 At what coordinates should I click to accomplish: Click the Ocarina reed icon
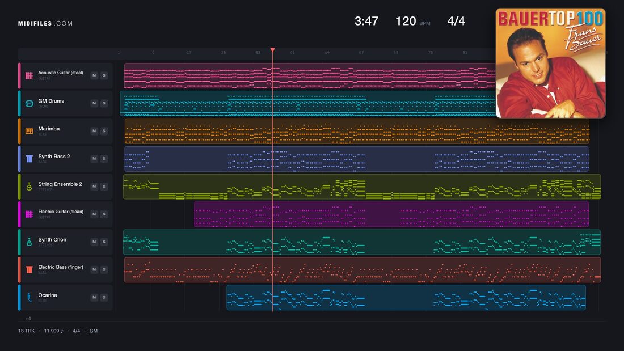(x=29, y=297)
